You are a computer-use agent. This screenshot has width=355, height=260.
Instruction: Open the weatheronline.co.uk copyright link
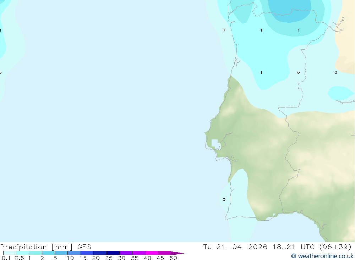coord(322,256)
